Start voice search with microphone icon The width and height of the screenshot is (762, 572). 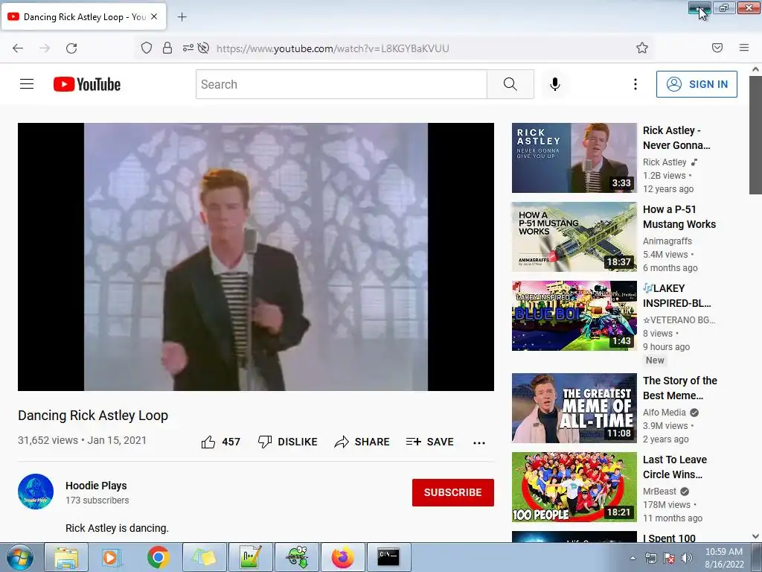[x=555, y=84]
